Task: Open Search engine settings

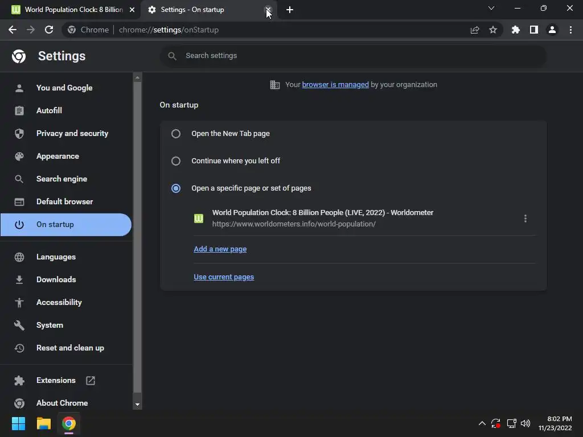Action: coord(66,179)
